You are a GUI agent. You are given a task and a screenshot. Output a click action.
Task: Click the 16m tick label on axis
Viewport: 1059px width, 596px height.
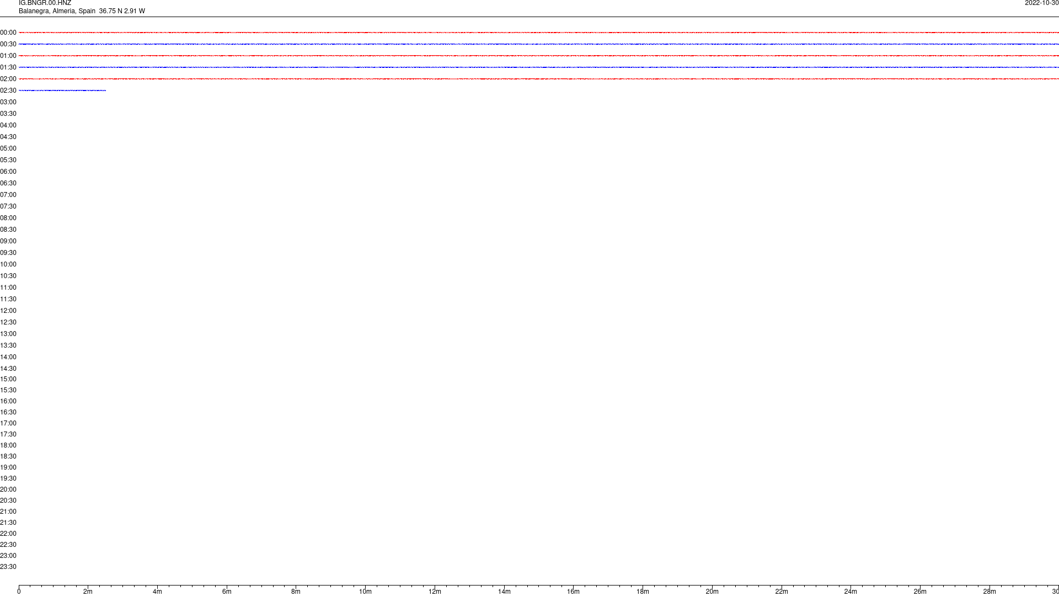(x=574, y=592)
